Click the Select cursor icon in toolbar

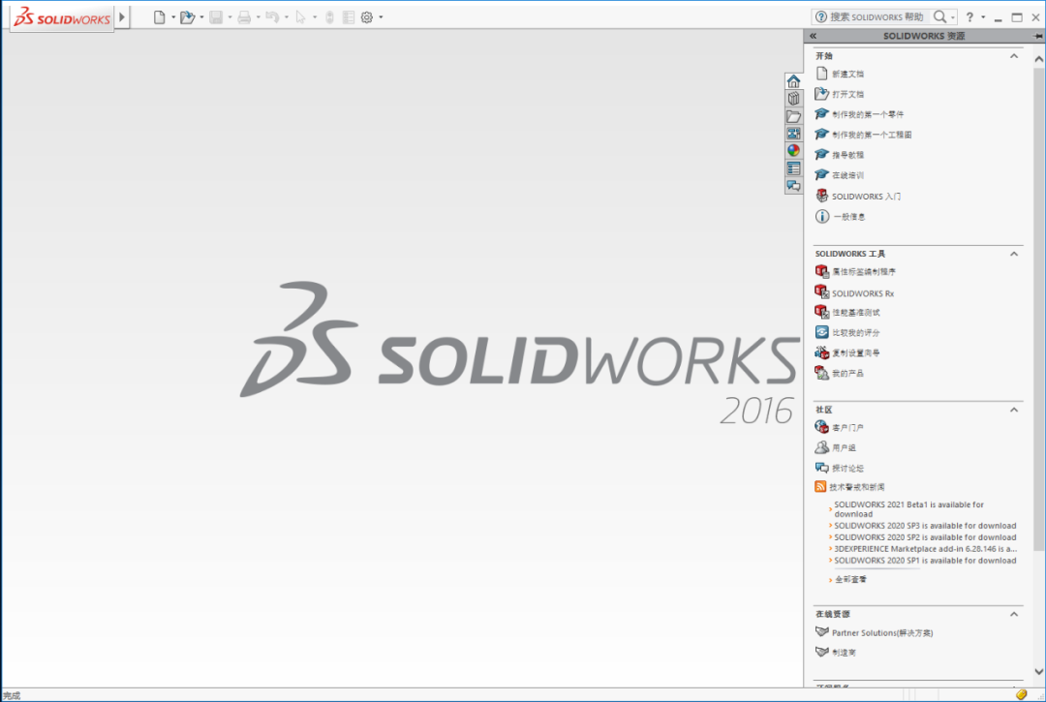pos(300,17)
